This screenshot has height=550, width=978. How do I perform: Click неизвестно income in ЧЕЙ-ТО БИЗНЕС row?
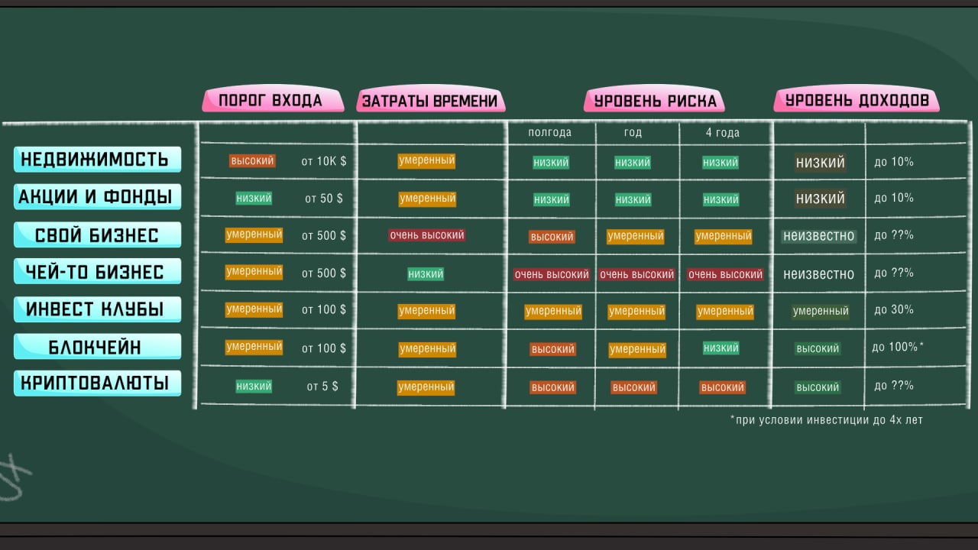[818, 273]
